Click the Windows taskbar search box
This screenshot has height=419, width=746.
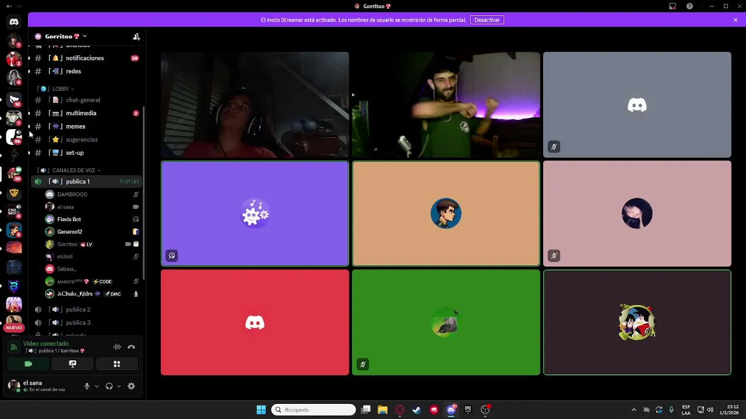tap(314, 410)
